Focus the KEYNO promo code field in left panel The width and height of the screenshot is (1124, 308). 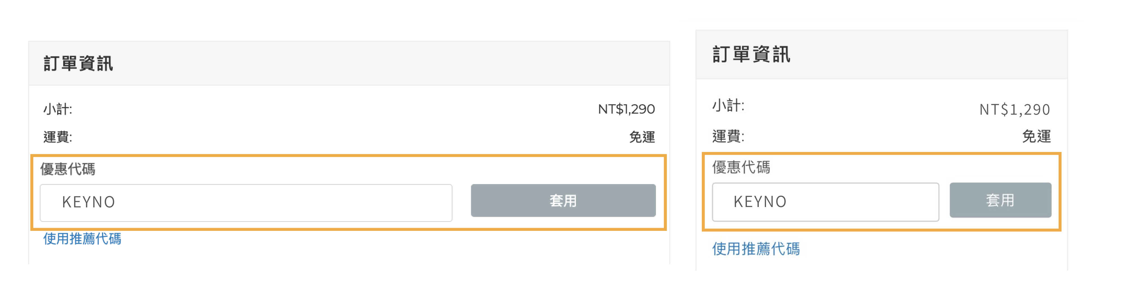[x=246, y=203]
